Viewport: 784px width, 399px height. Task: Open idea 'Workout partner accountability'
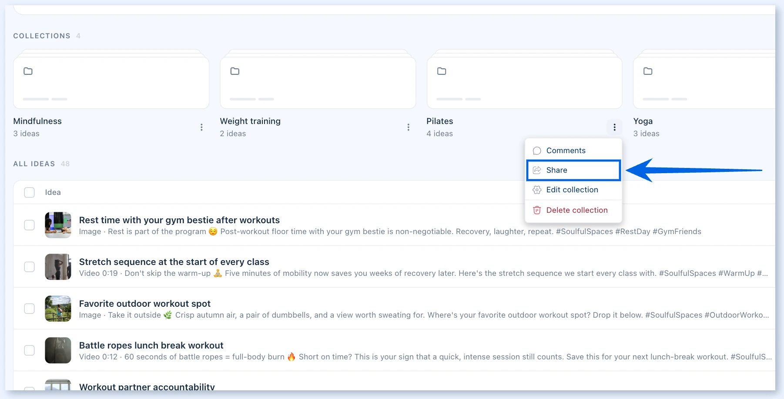coord(147,386)
